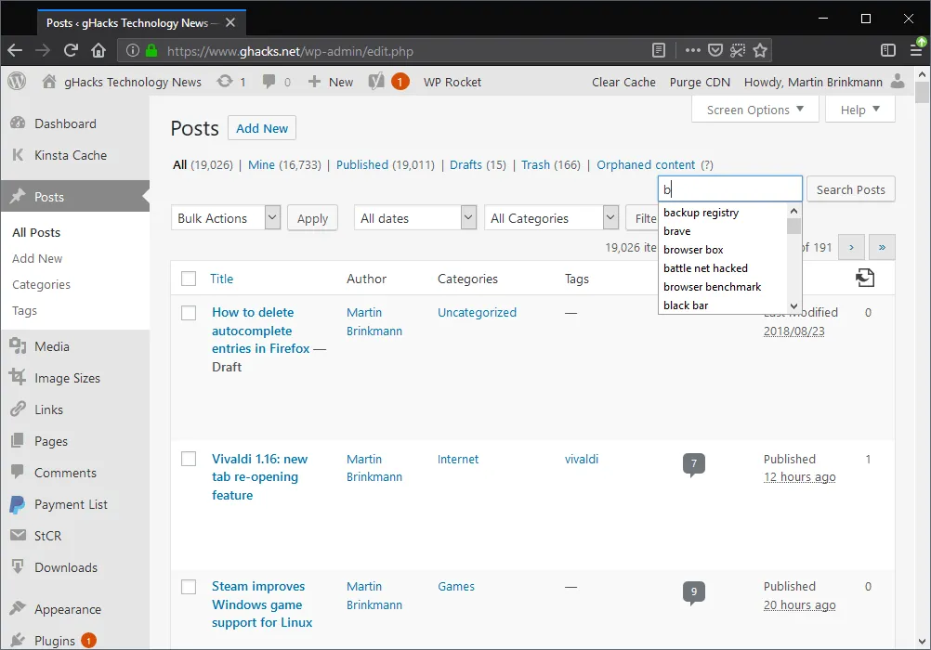This screenshot has height=650, width=931.
Task: Visit site via gHacks Technology News home icon
Action: pos(50,82)
